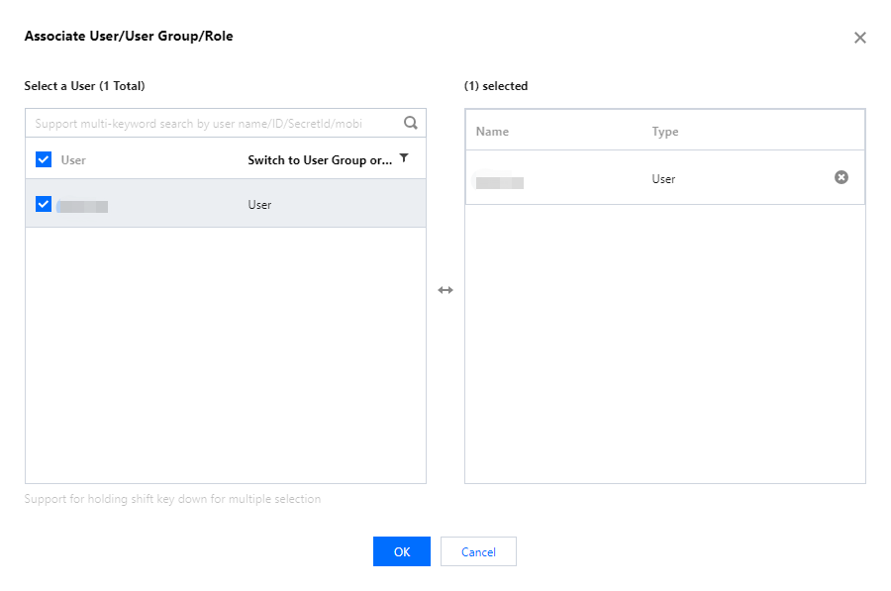Focus the multi-keyword user search field
891x591 pixels.
pos(213,124)
